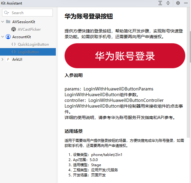
Task: Collapse the AccountKit tree node
Action: click(2, 37)
